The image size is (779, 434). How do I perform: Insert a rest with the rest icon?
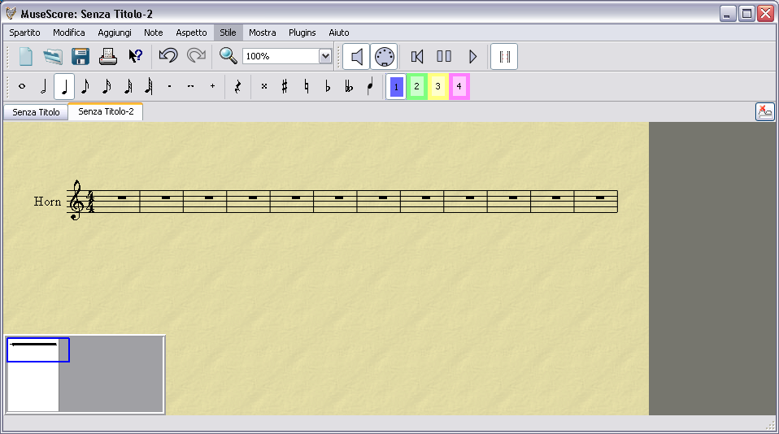pos(237,86)
